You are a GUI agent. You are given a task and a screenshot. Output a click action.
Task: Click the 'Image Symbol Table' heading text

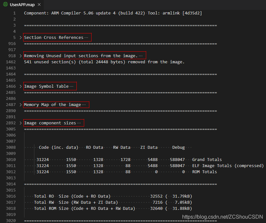pos(46,86)
